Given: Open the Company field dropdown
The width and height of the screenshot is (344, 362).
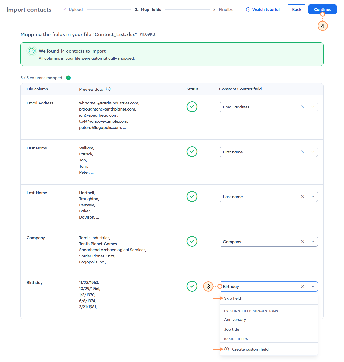Looking at the screenshot, I should pyautogui.click(x=313, y=242).
